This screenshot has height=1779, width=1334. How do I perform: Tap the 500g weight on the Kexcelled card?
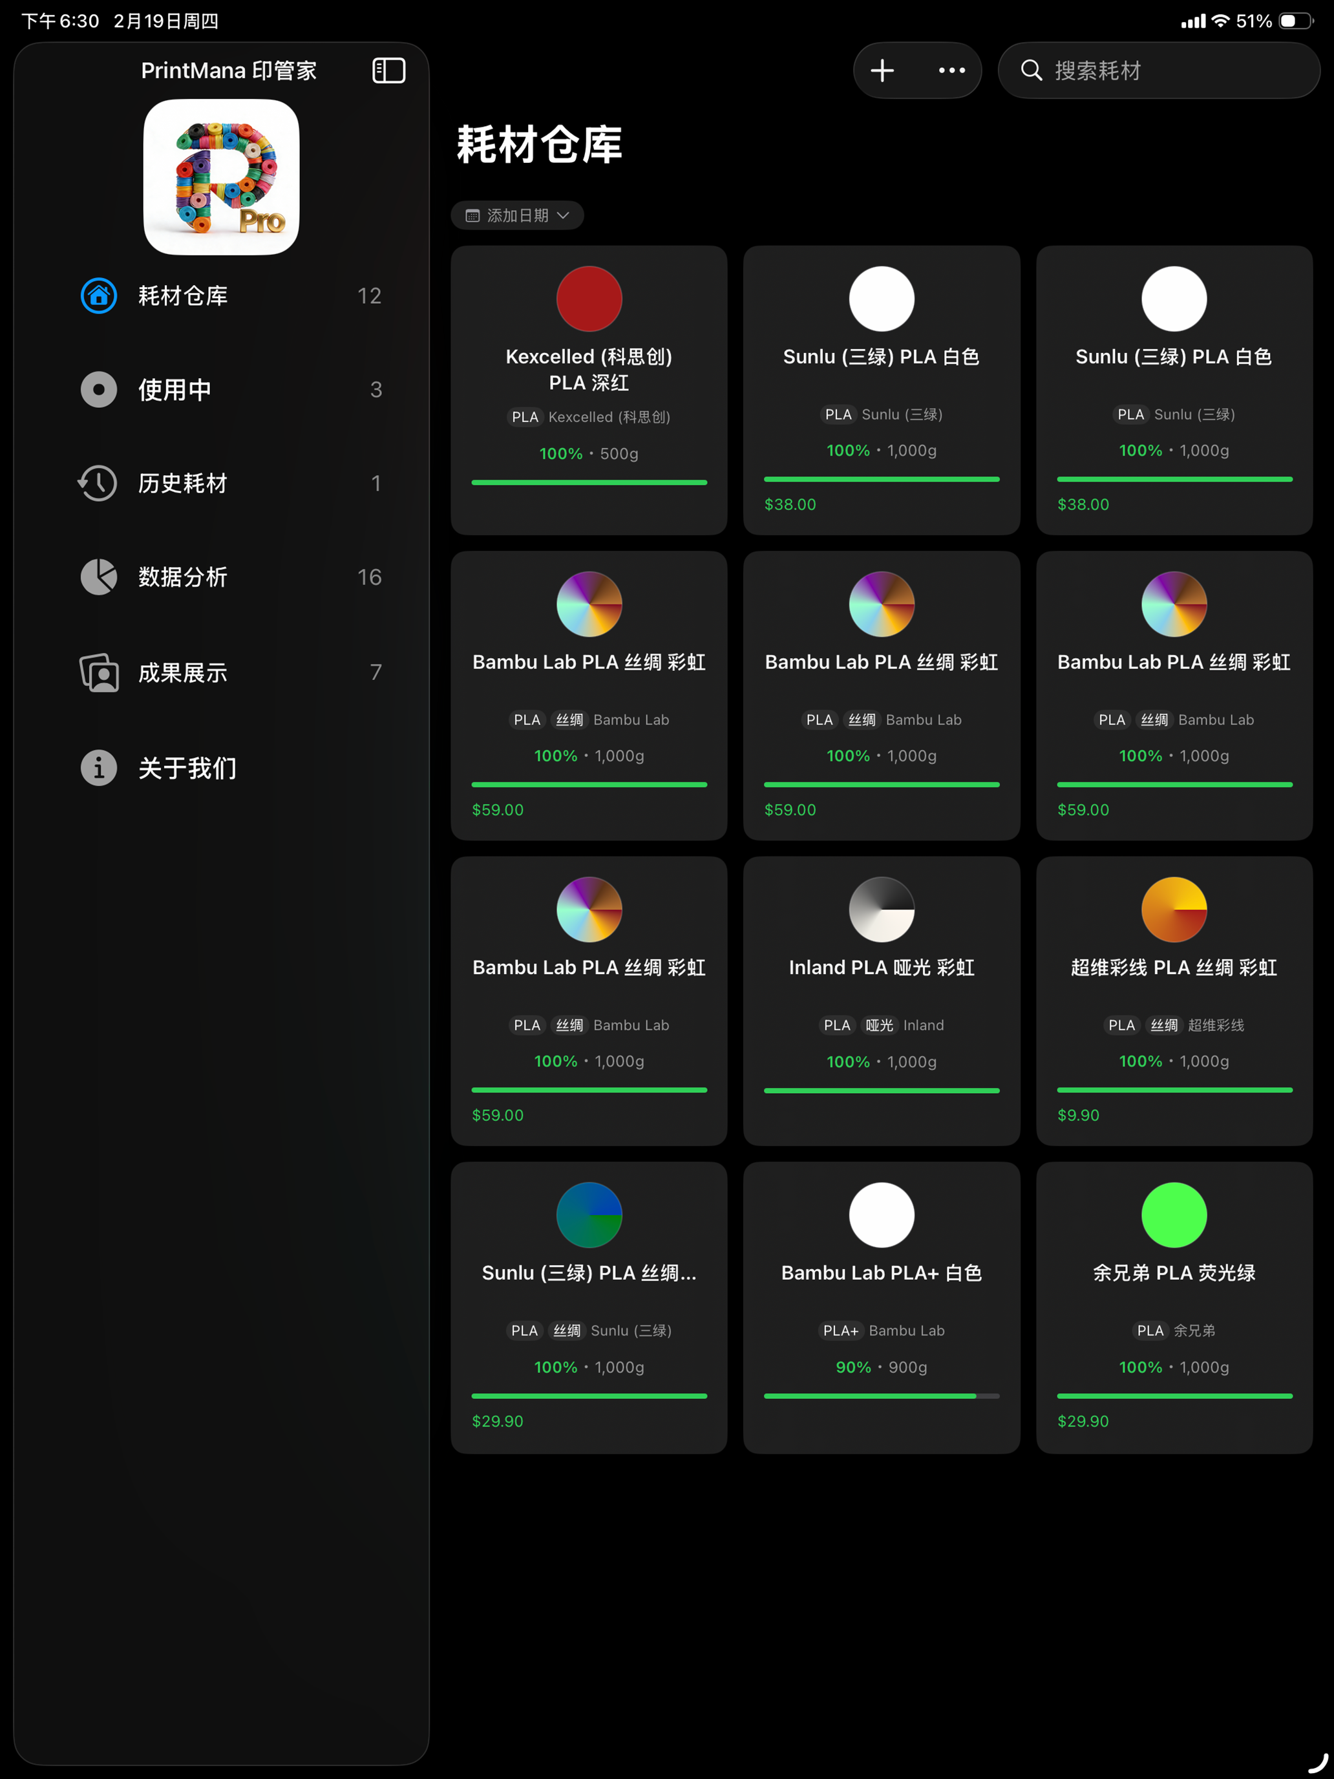[x=619, y=454]
